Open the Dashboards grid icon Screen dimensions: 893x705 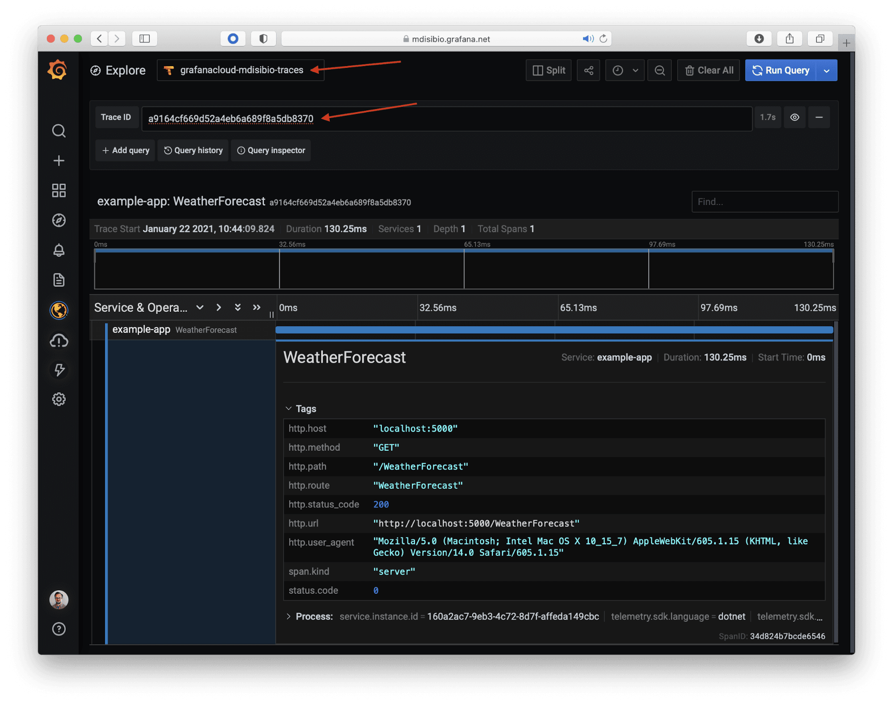(59, 190)
